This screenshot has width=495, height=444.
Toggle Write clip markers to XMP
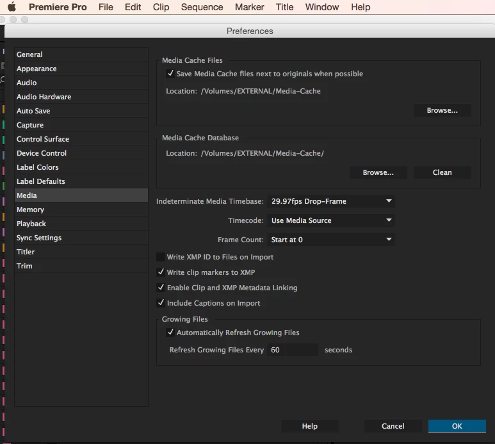tap(161, 272)
